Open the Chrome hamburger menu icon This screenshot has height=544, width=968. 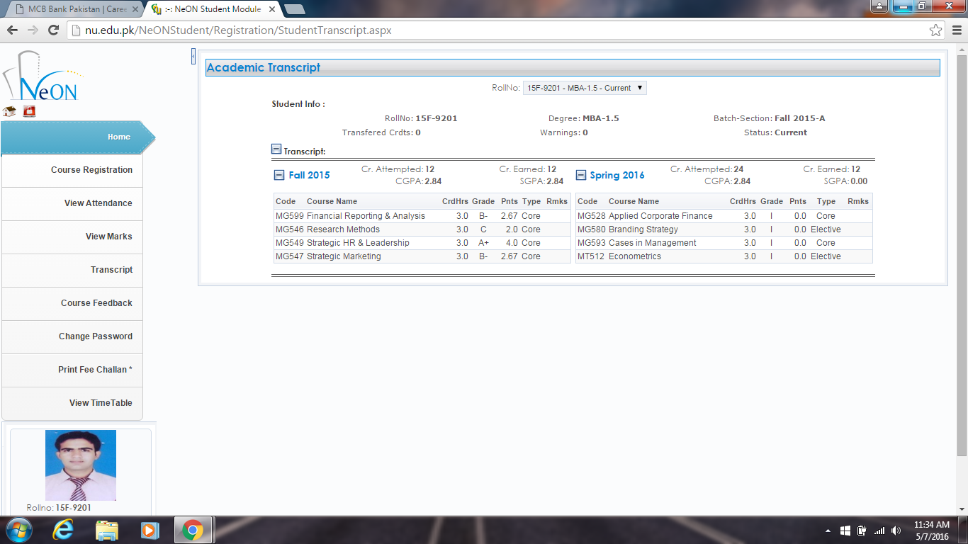pyautogui.click(x=955, y=30)
